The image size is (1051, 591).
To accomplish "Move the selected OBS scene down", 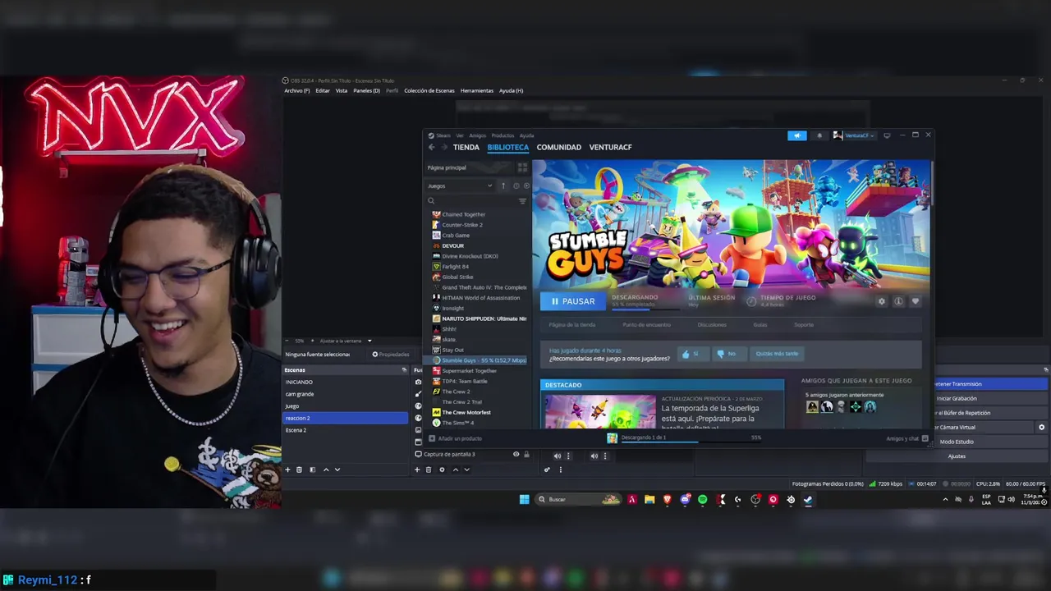I will pos(337,470).
